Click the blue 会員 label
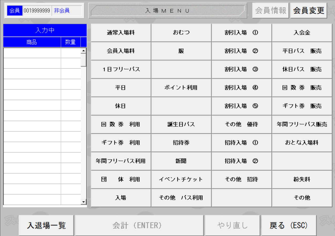The image size is (335, 236). (15, 11)
